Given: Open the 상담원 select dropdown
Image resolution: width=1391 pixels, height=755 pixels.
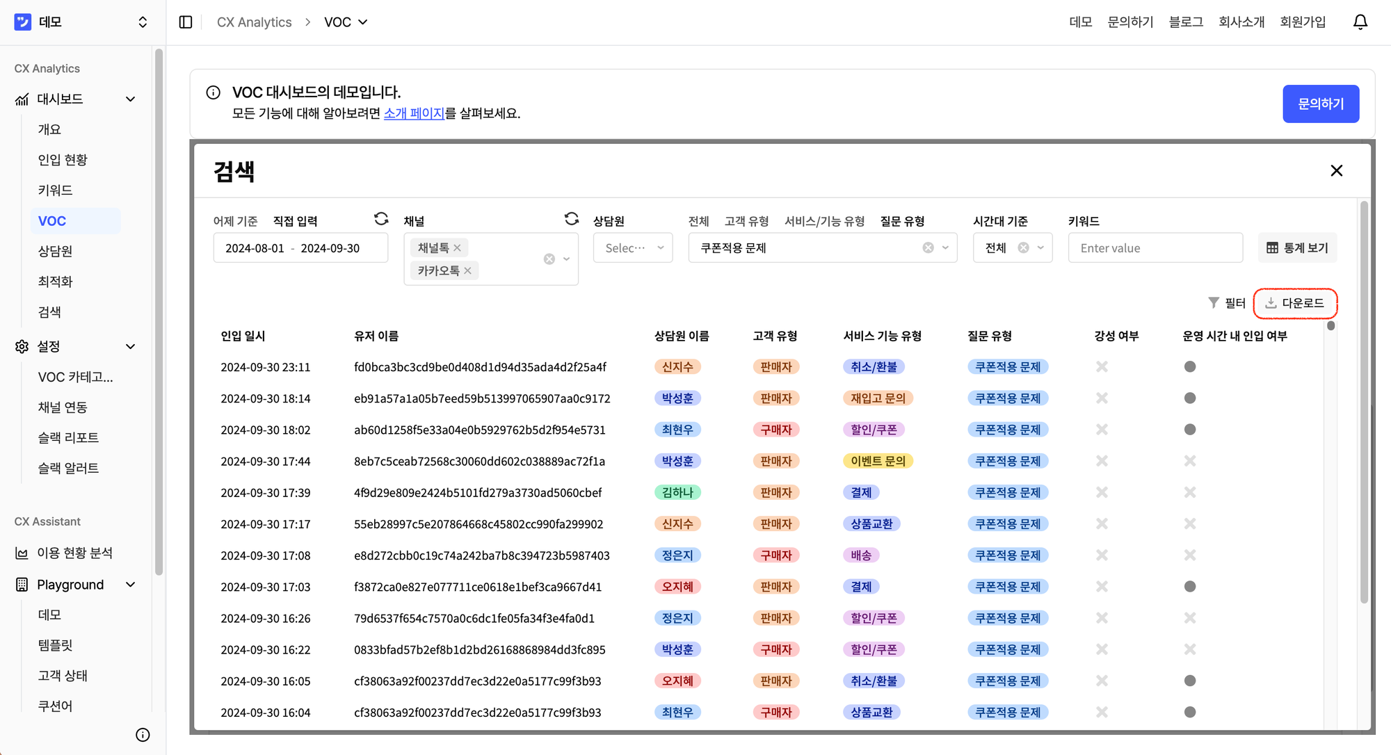Looking at the screenshot, I should tap(632, 247).
